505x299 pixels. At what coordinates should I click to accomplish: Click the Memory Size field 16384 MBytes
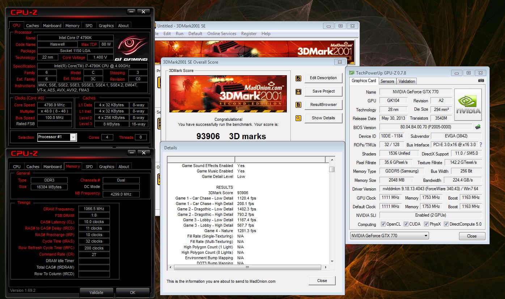[x=49, y=187]
